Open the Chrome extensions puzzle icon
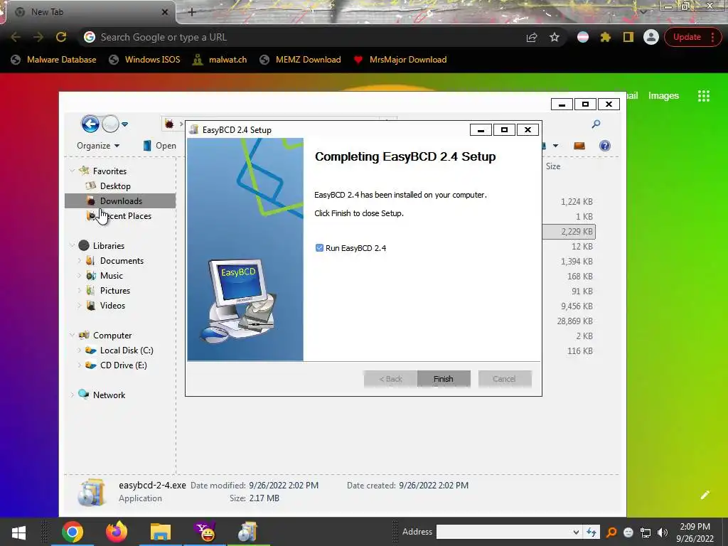 606,37
